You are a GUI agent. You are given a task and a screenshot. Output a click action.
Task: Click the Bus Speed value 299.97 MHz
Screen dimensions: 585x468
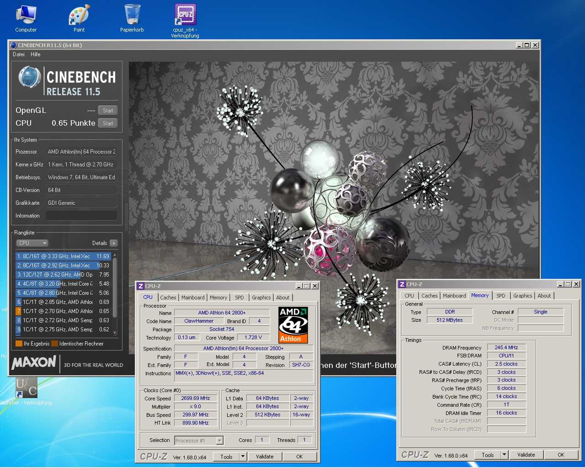(196, 415)
